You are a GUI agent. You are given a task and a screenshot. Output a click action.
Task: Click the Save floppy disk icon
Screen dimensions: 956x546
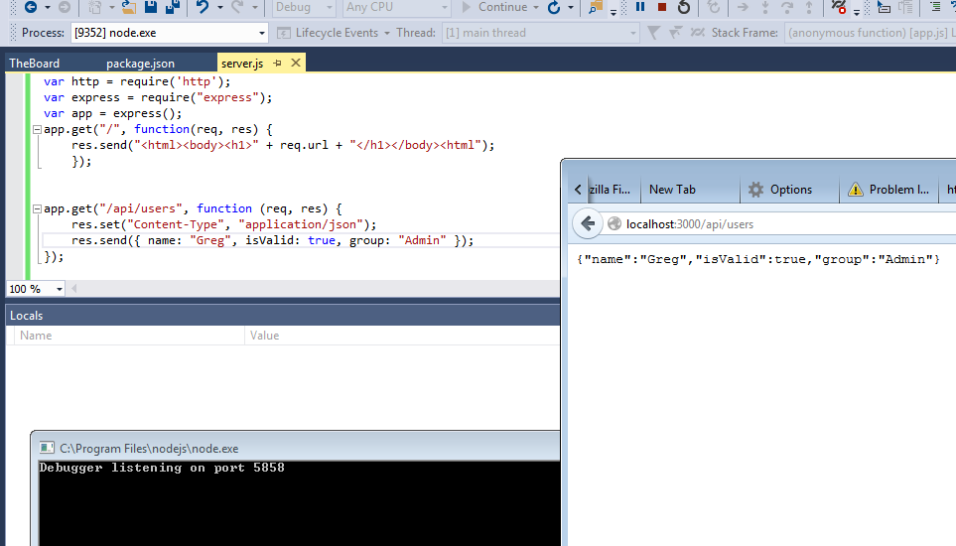pyautogui.click(x=151, y=7)
